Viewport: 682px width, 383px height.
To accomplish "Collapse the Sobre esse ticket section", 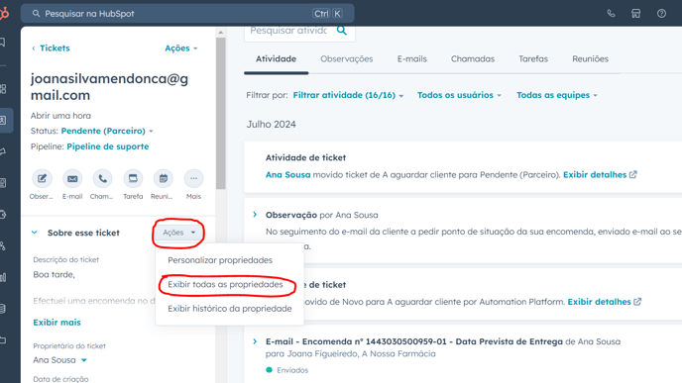I will click(35, 233).
